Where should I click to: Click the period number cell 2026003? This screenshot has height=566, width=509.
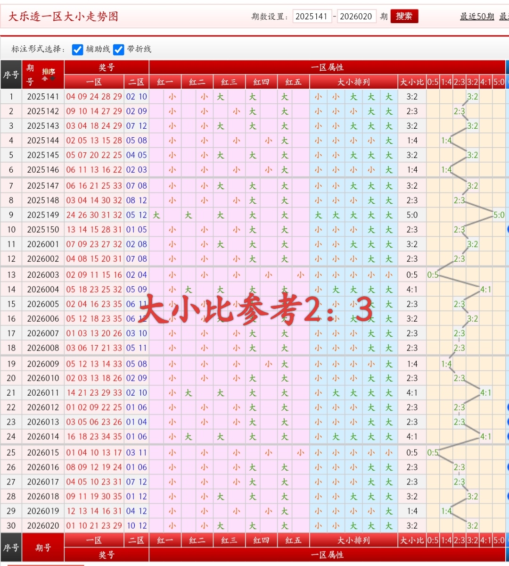coord(43,275)
